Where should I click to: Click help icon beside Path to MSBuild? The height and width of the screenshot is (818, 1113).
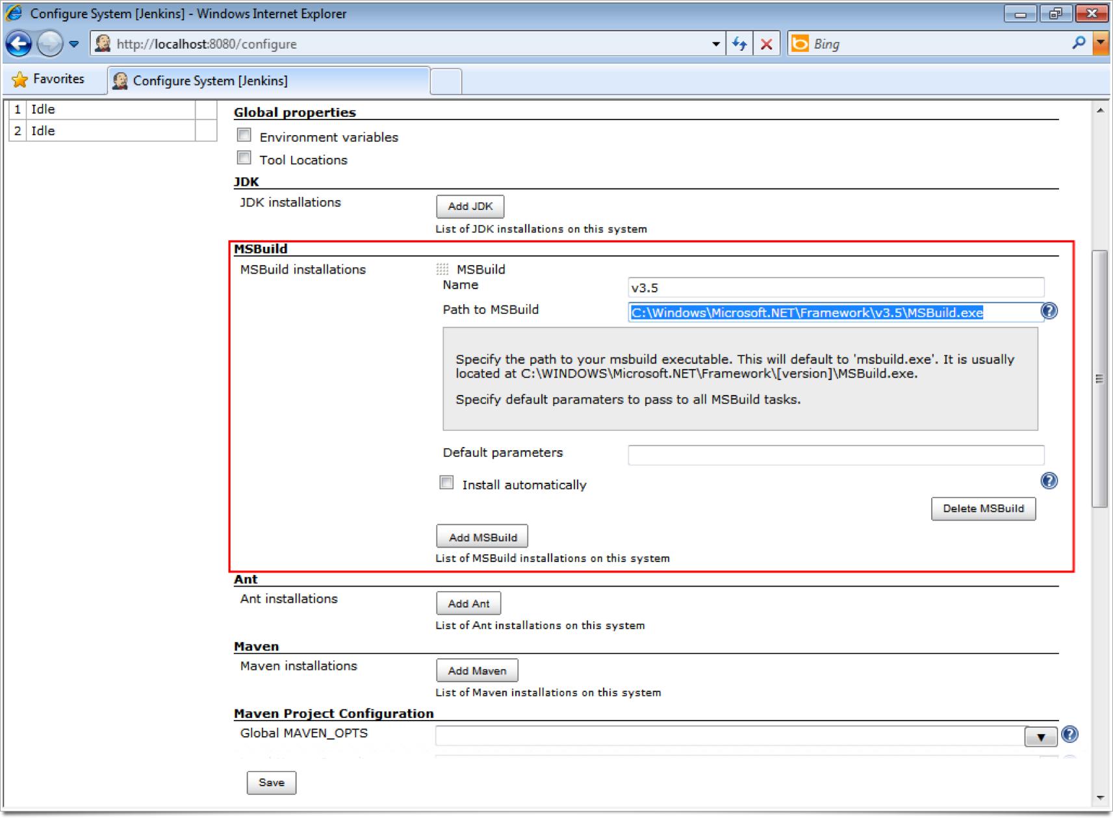pos(1049,311)
